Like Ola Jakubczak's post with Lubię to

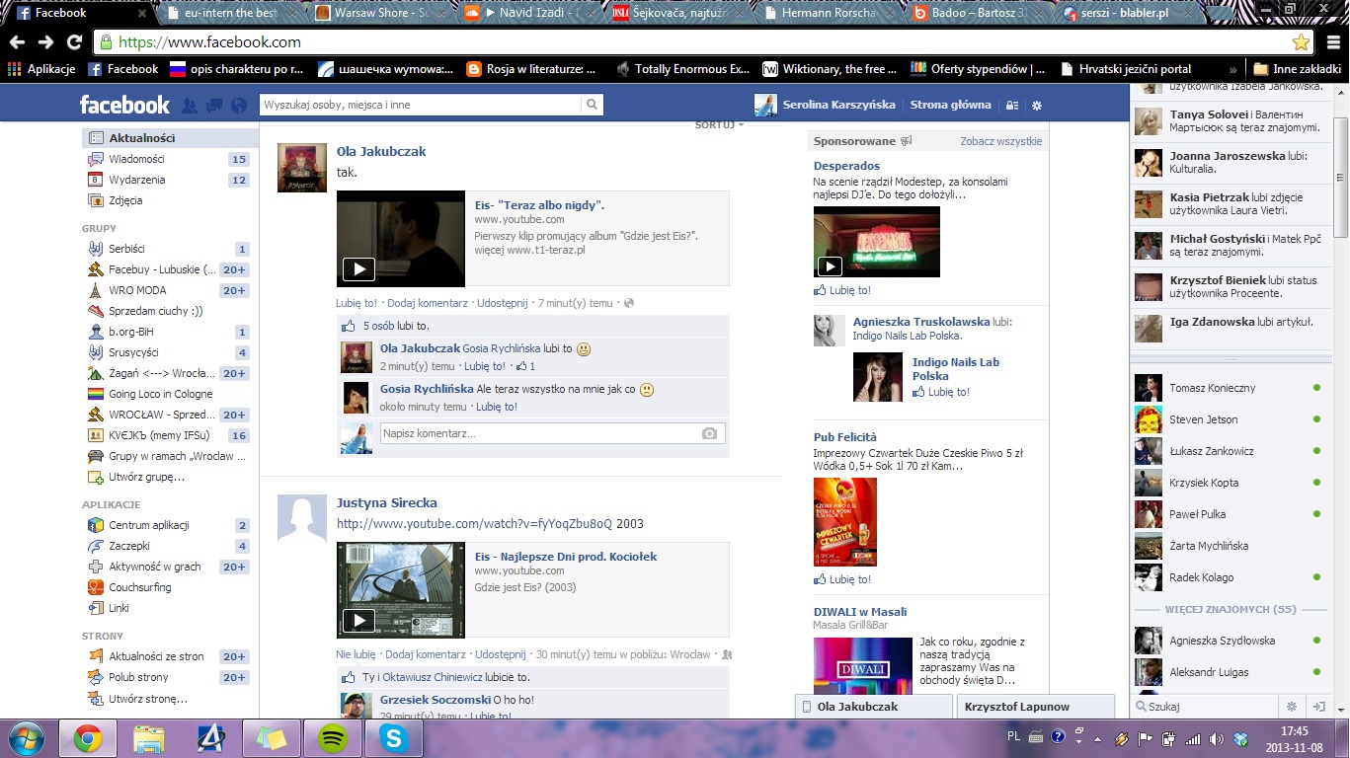pyautogui.click(x=356, y=303)
